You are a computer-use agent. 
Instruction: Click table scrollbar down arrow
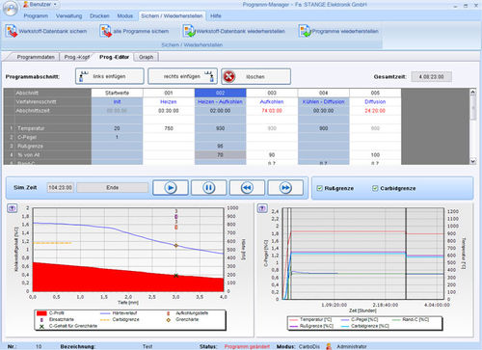472,161
